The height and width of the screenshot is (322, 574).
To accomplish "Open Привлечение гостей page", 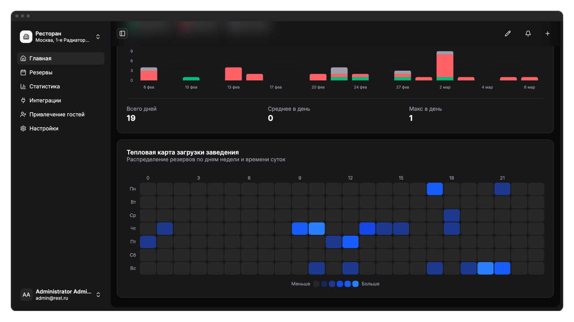I will [57, 114].
